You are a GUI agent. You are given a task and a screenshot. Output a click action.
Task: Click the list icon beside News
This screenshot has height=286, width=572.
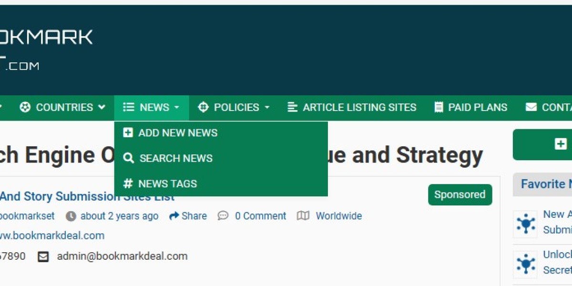coord(128,107)
